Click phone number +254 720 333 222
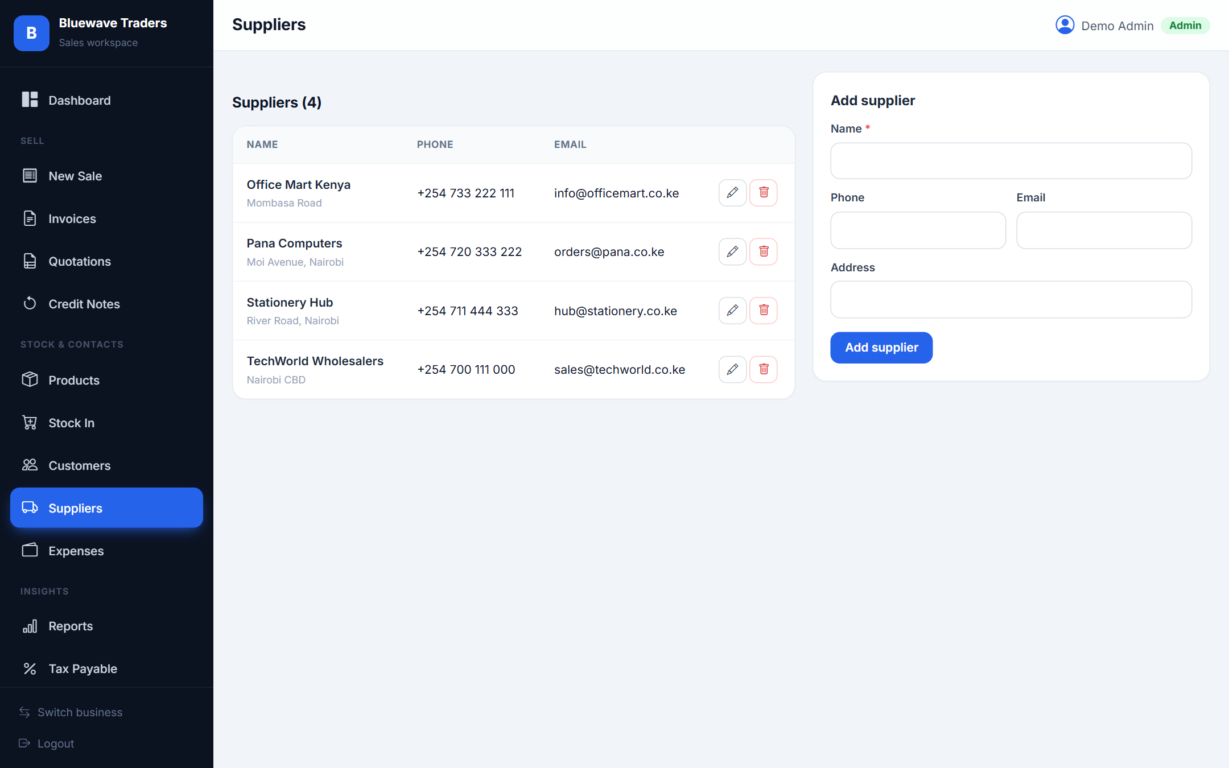1229x768 pixels. tap(469, 252)
